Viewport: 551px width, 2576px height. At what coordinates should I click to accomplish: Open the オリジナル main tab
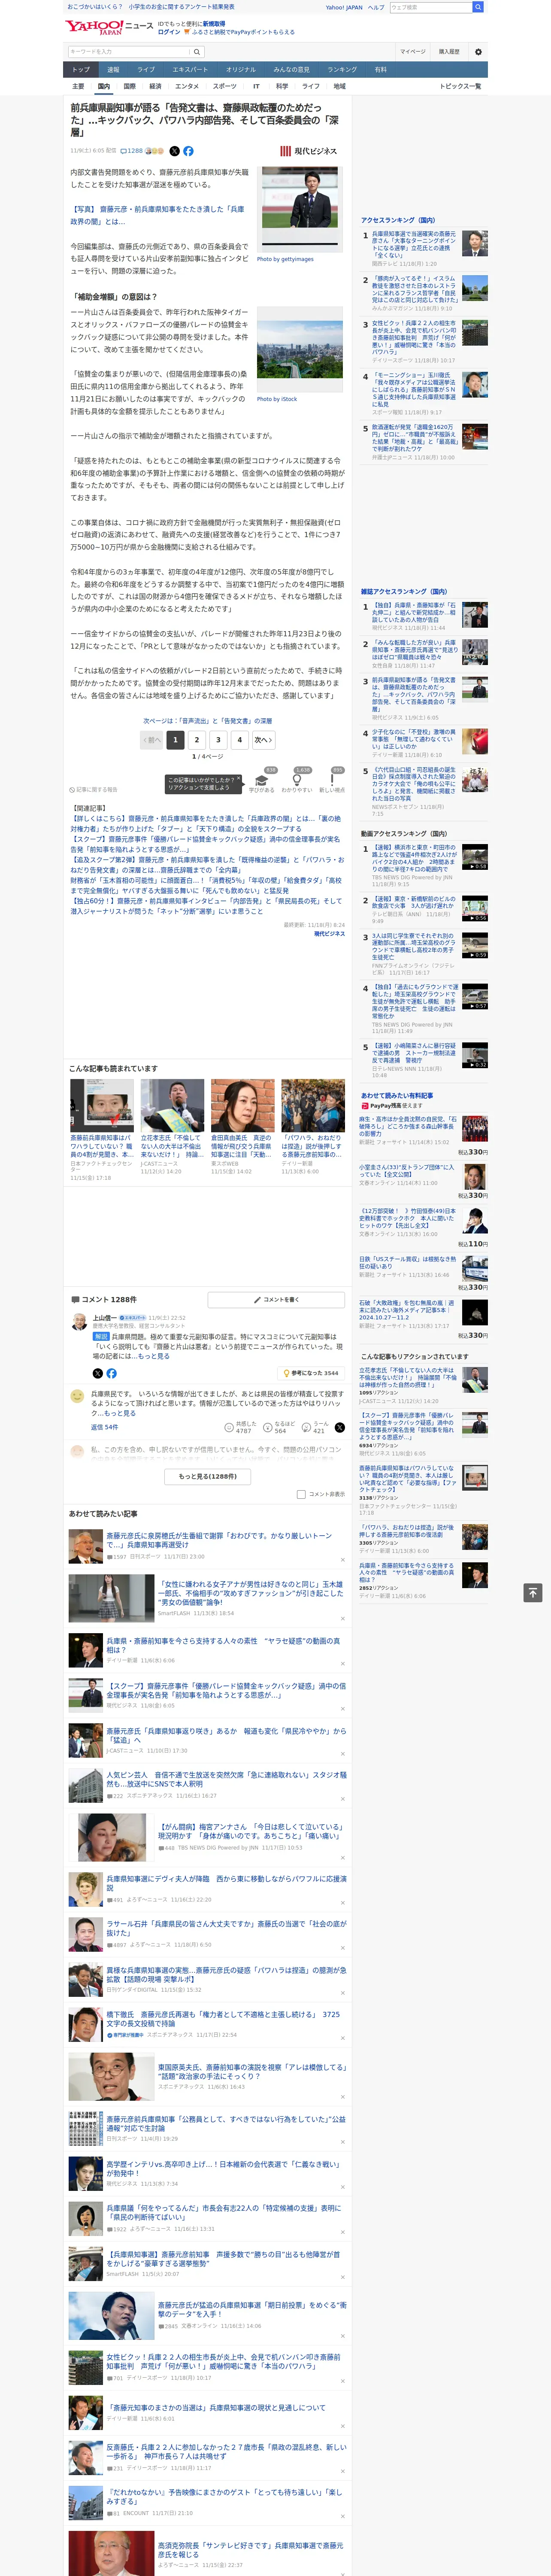tap(241, 70)
